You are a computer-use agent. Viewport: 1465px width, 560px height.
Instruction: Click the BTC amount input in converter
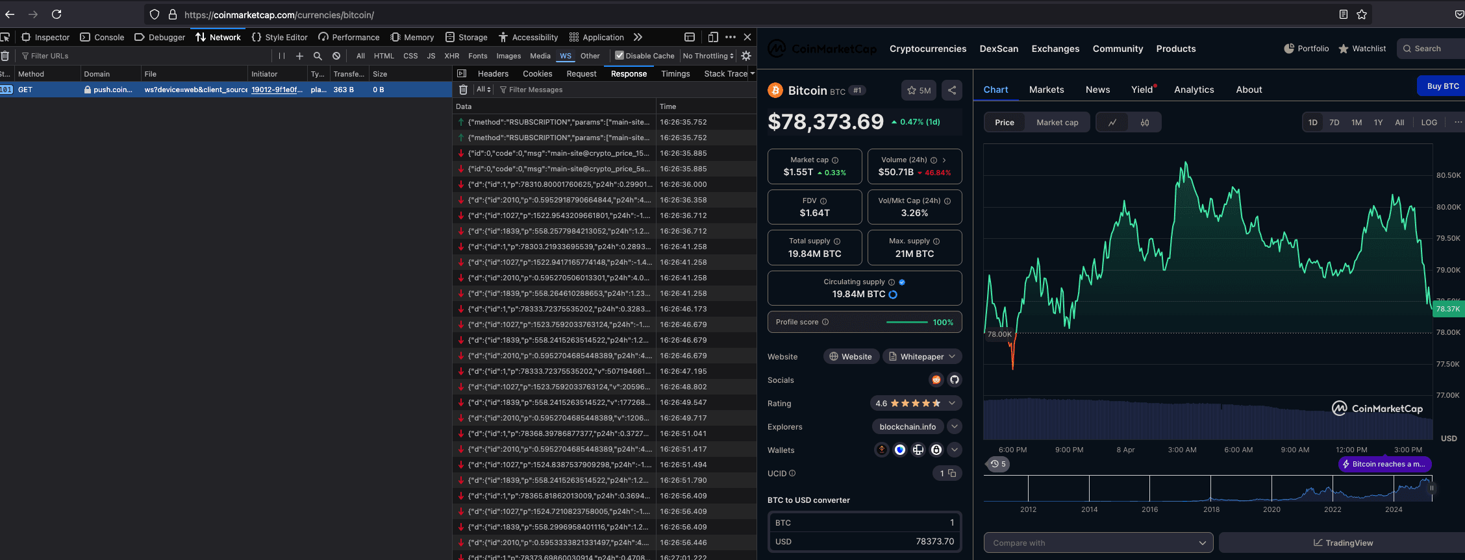[x=864, y=522]
